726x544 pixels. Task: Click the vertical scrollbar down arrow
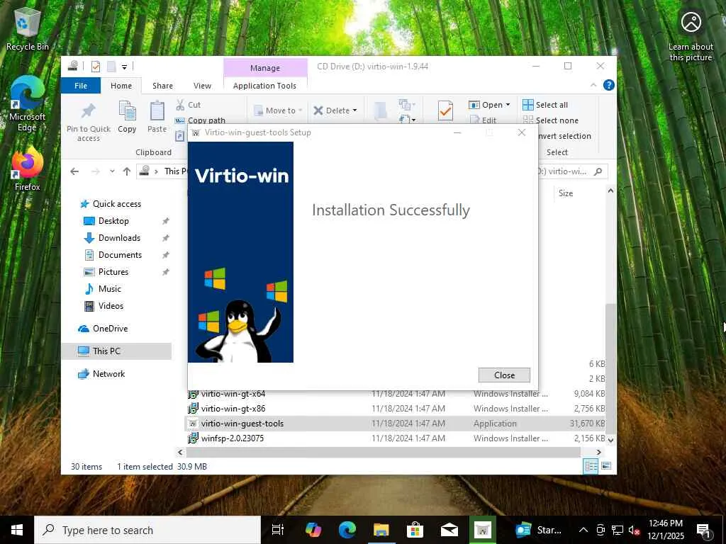[610, 440]
